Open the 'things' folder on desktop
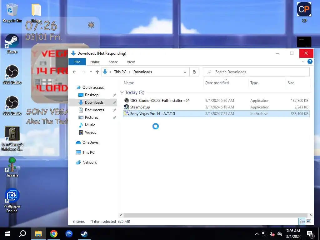The height and width of the screenshot is (240, 320). pyautogui.click(x=36, y=12)
